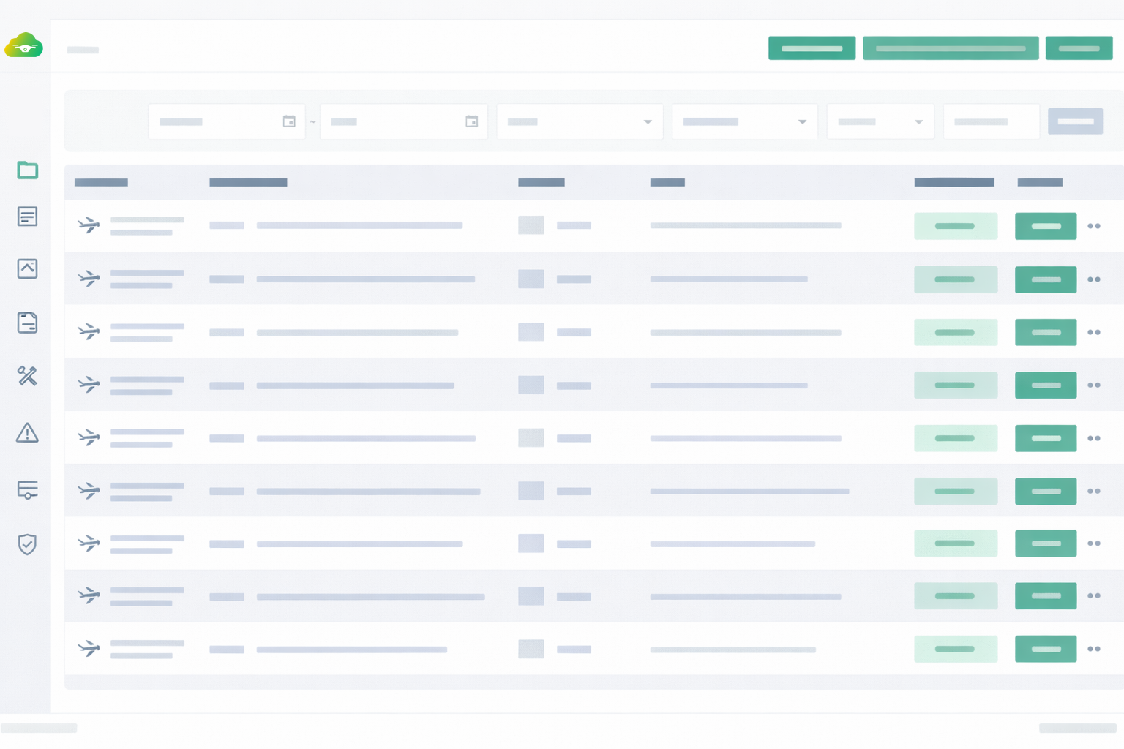The width and height of the screenshot is (1124, 749).
Task: Click the airplane icon in first table row
Action: (89, 225)
